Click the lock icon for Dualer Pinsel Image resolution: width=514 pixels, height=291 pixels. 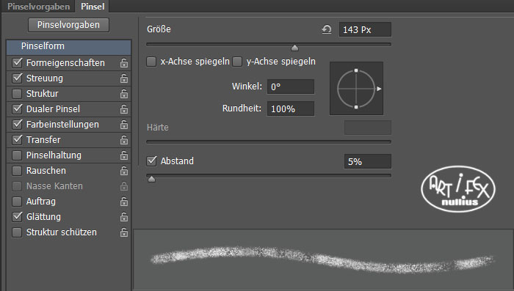coord(124,109)
